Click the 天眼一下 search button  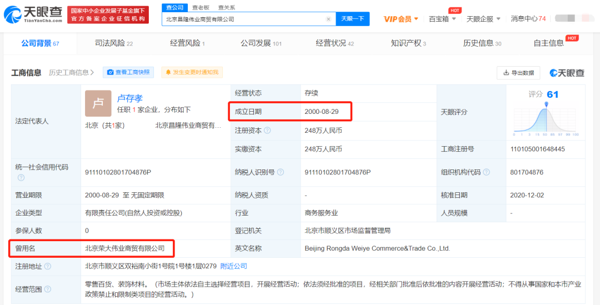[352, 19]
